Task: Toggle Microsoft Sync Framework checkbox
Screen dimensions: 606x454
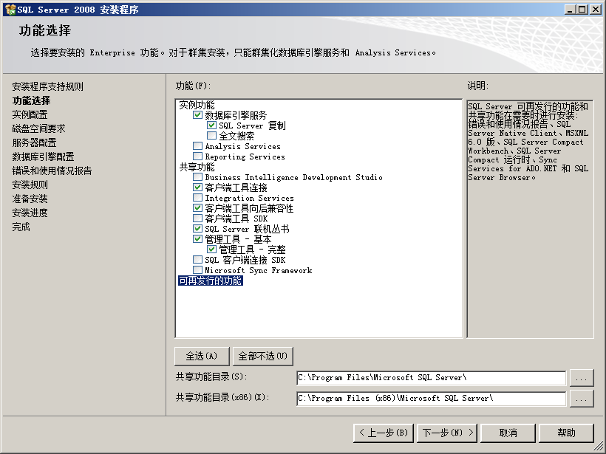Action: click(197, 270)
